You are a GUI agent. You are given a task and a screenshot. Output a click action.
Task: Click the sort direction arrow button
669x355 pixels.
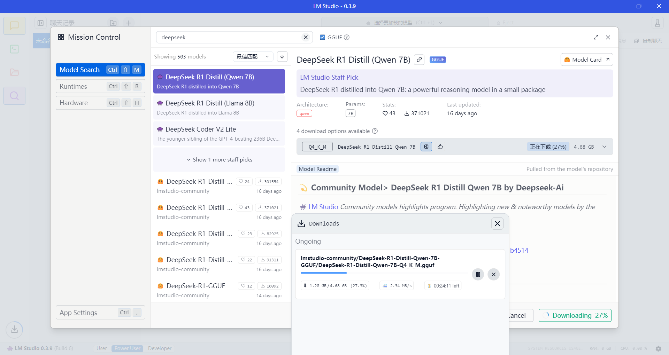282,56
